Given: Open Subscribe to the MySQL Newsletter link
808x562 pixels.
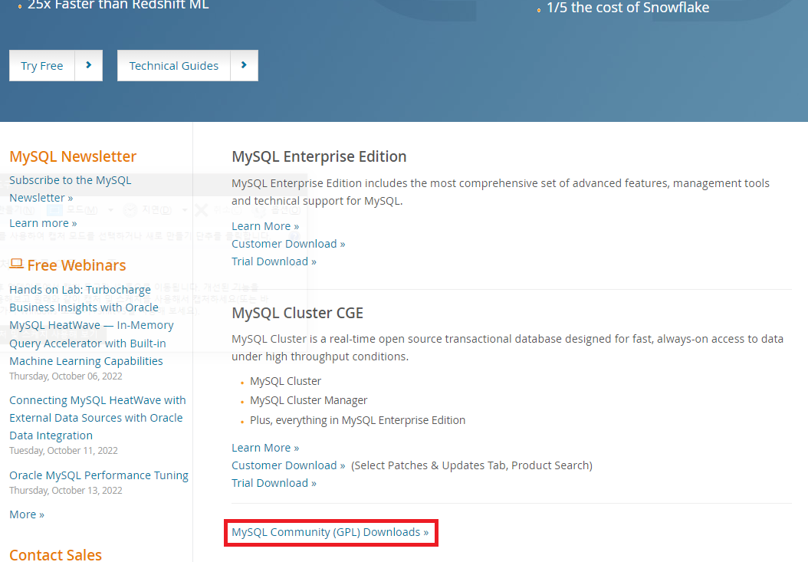Looking at the screenshot, I should [70, 189].
